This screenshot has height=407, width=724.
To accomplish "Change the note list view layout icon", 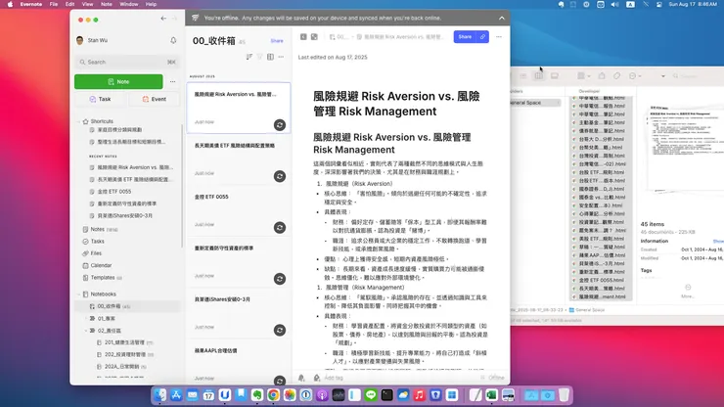I will click(270, 57).
